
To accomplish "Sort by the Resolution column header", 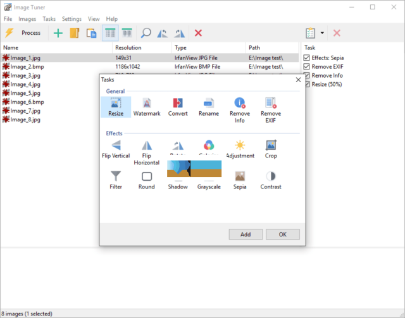I will tap(142, 48).
